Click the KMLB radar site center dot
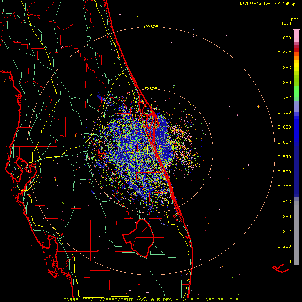Screen dimensions: 302x302 tap(151, 151)
